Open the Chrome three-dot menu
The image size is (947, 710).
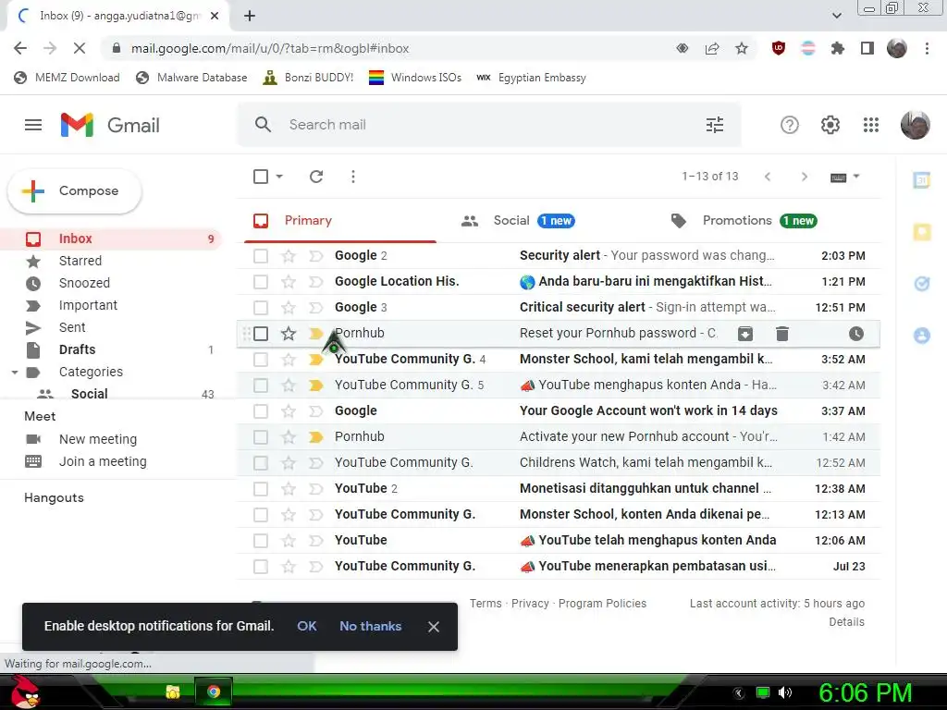[x=927, y=48]
